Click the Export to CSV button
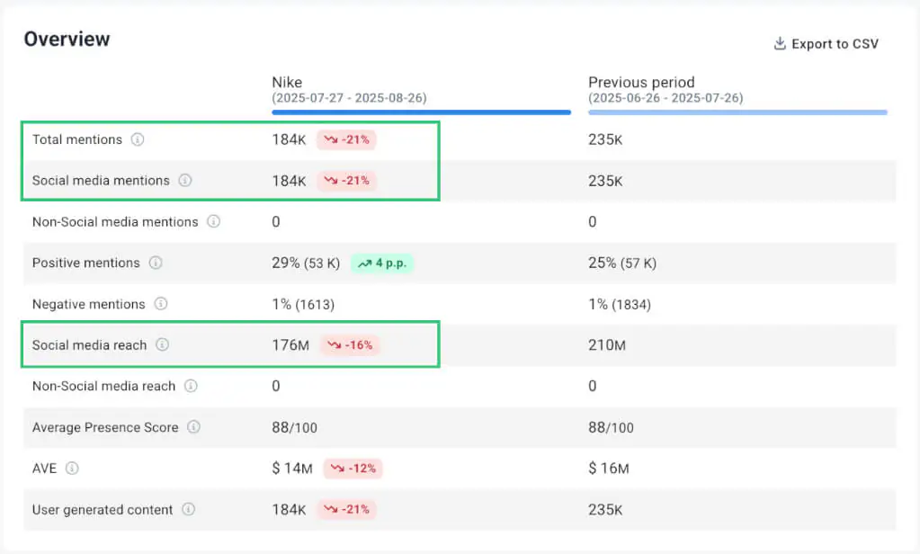 click(826, 44)
